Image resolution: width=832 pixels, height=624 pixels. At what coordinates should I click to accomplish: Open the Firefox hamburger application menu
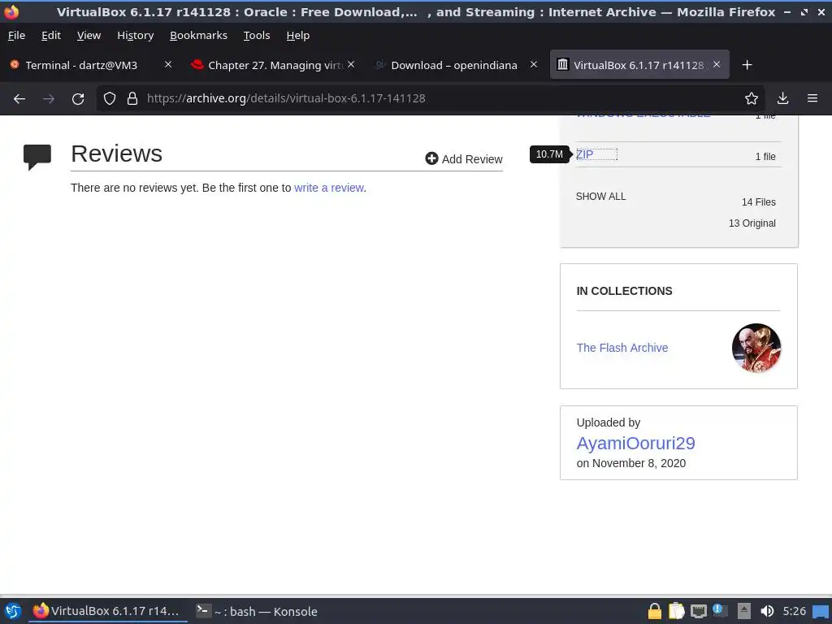click(x=812, y=98)
